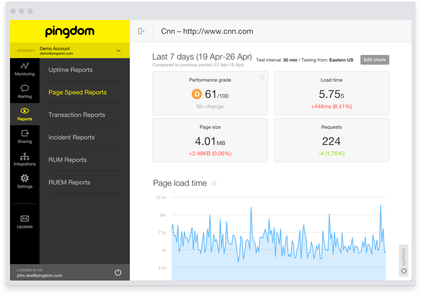Viewport: 421px width, 295px height.
Task: Click the '4.01MB' page size value
Action: pos(210,141)
